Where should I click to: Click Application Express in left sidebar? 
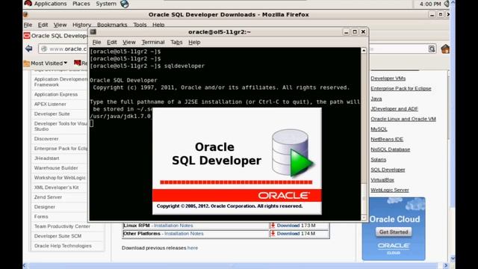(56, 95)
